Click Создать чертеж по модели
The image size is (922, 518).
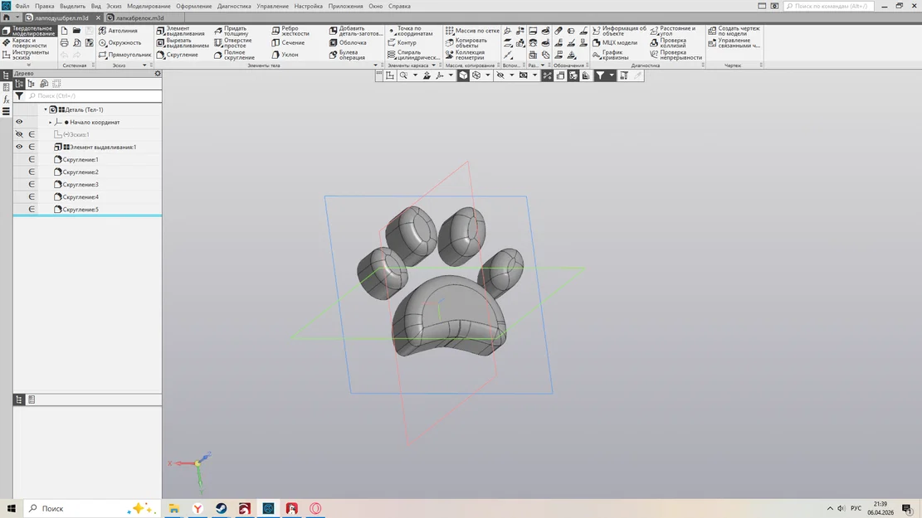coord(734,31)
